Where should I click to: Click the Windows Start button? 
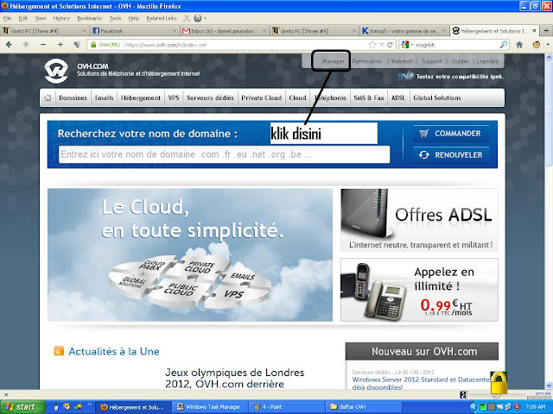[x=23, y=407]
